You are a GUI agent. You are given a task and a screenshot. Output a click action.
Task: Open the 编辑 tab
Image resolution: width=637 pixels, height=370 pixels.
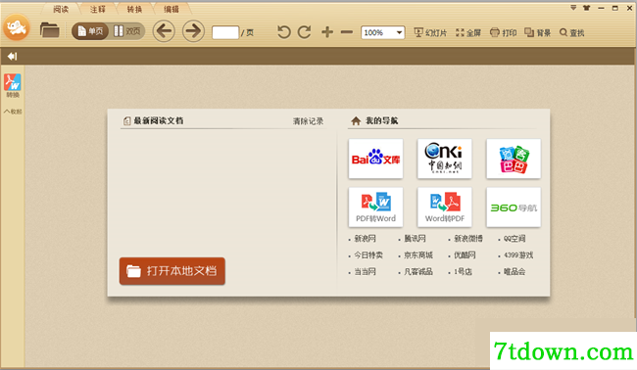[171, 9]
